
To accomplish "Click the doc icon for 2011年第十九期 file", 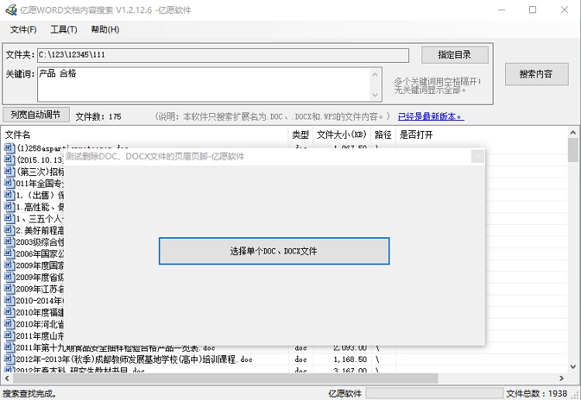I will coord(9,348).
